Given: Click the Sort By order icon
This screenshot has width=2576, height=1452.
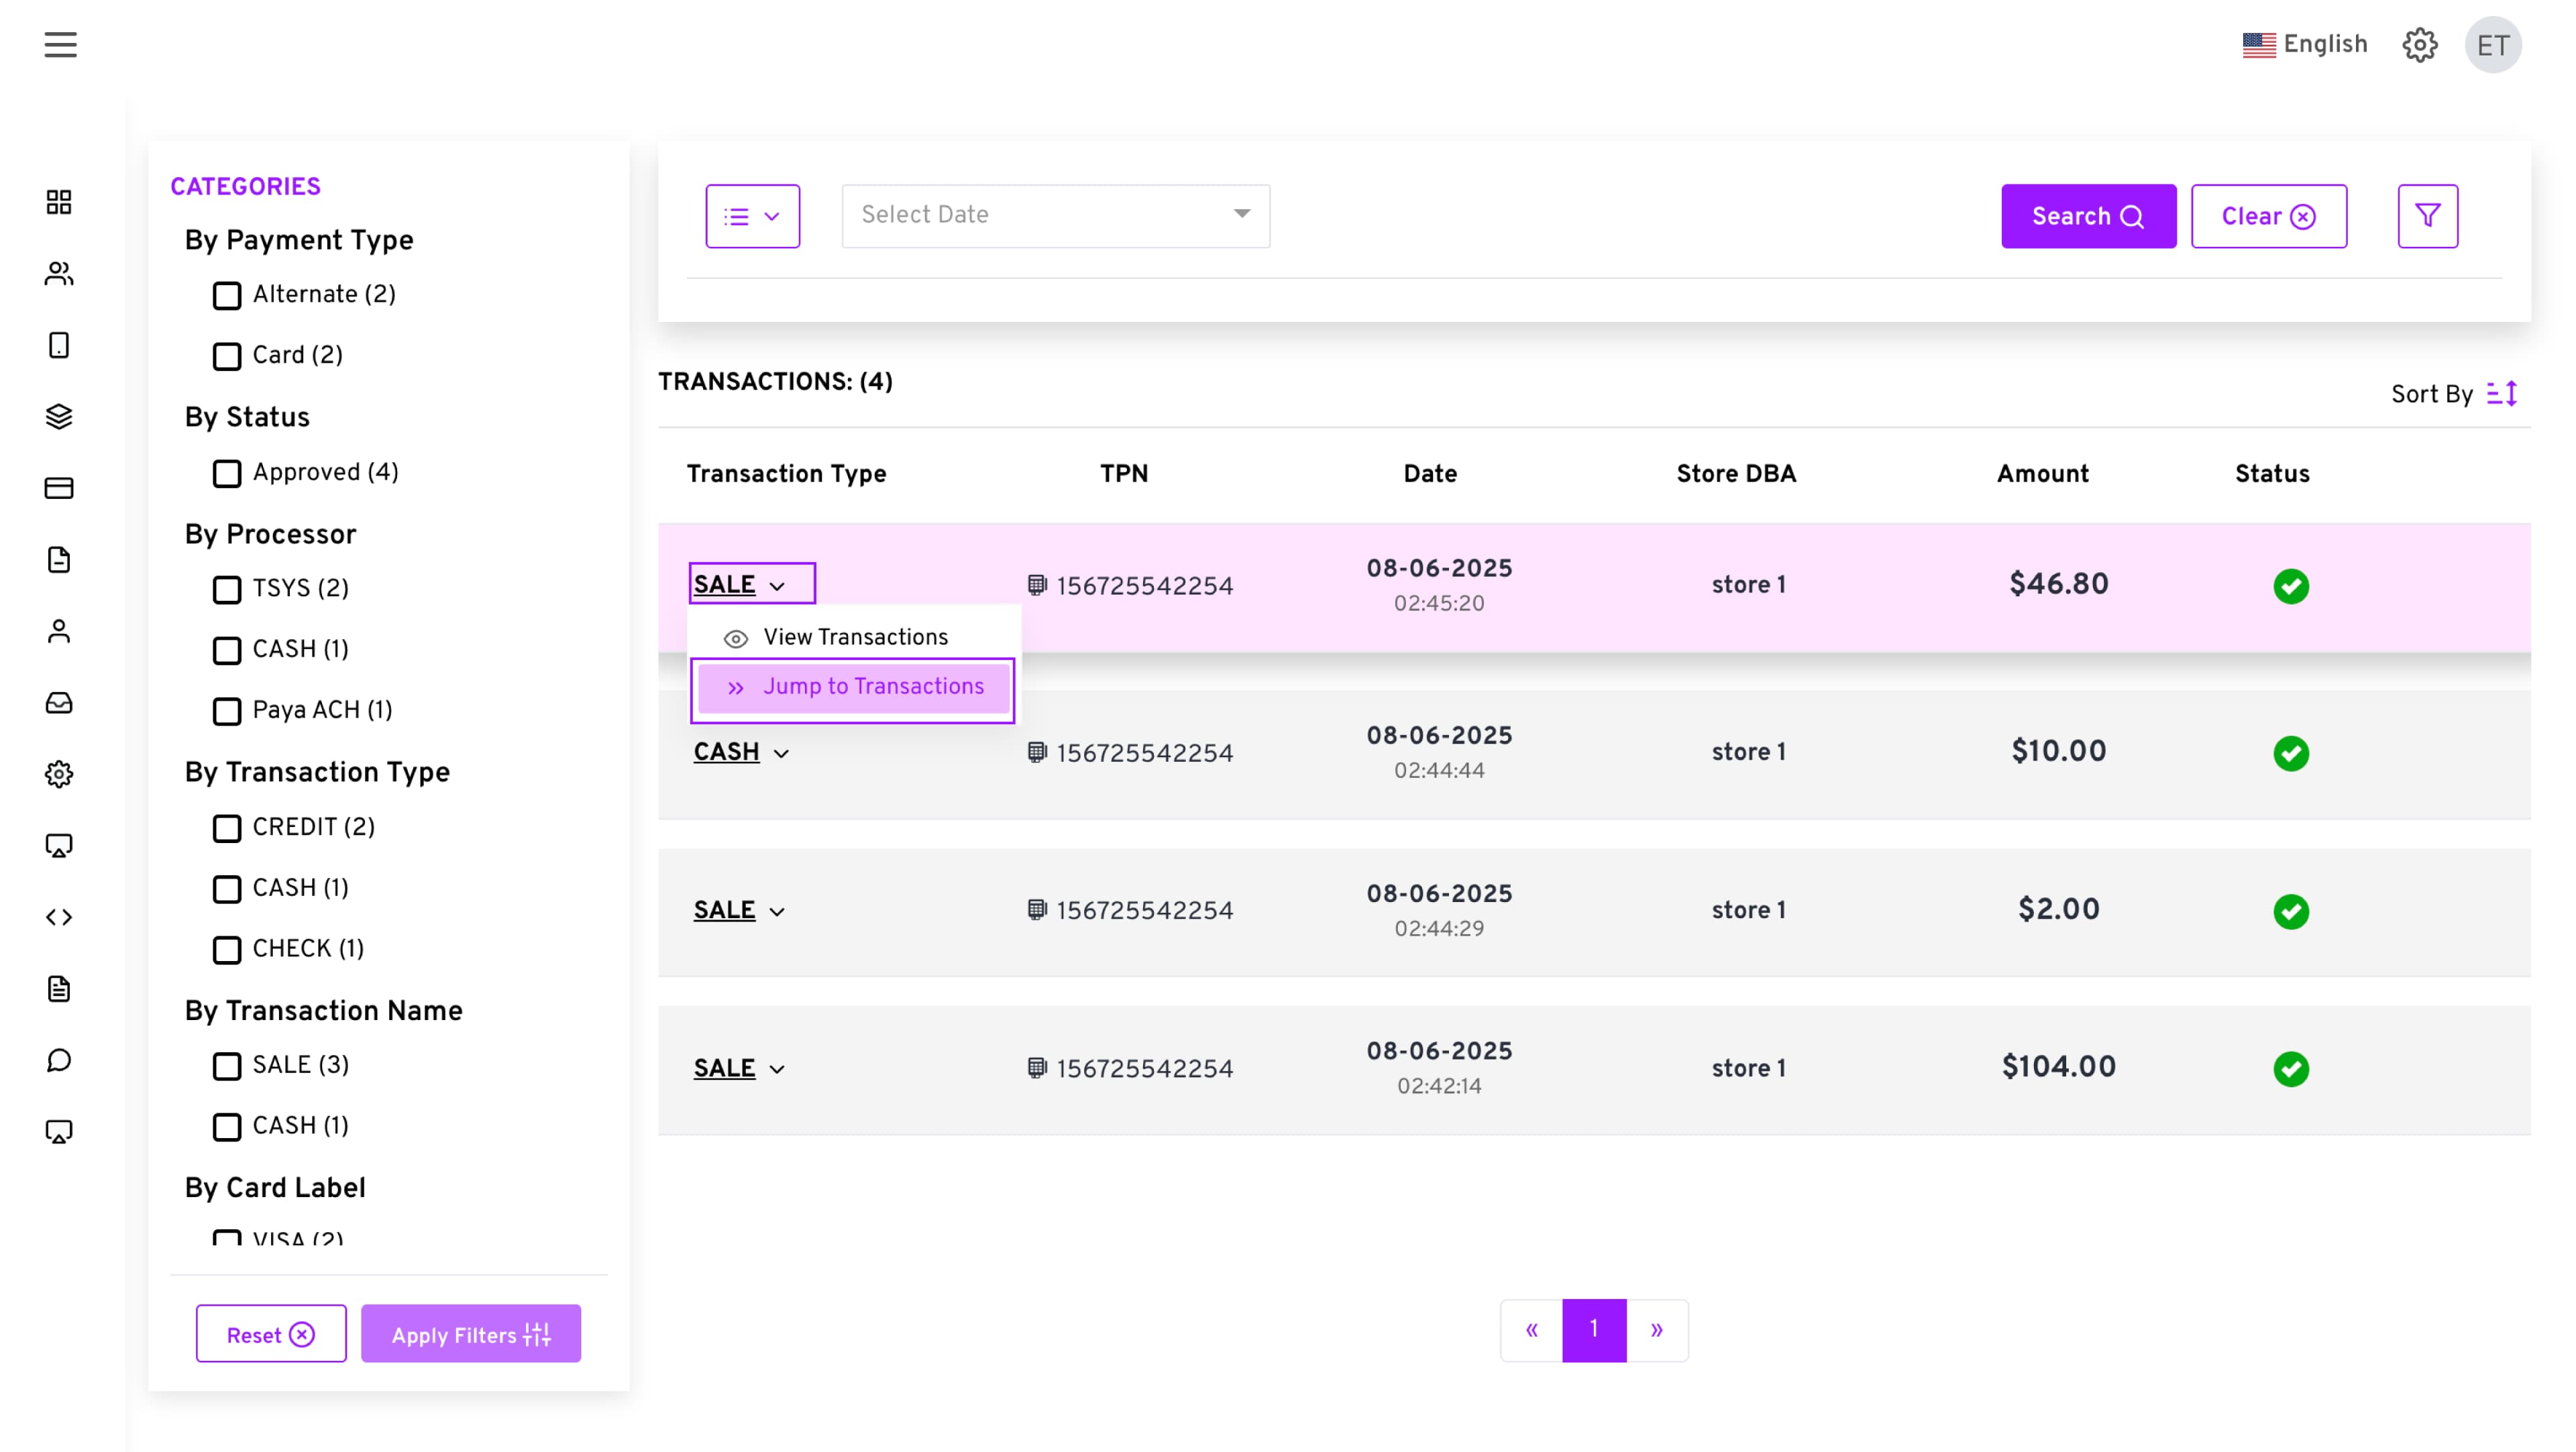Looking at the screenshot, I should pos(2502,394).
